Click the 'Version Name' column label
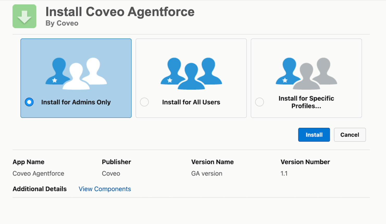 (x=213, y=162)
